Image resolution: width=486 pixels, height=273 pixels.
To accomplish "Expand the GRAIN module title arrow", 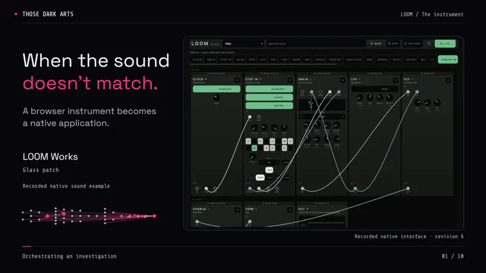I will tap(310, 79).
